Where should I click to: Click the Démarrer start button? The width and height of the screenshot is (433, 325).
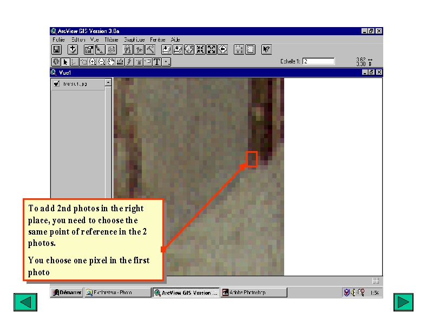click(x=67, y=292)
